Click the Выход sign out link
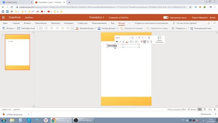Screen dimensions: 218x123 [213, 17]
